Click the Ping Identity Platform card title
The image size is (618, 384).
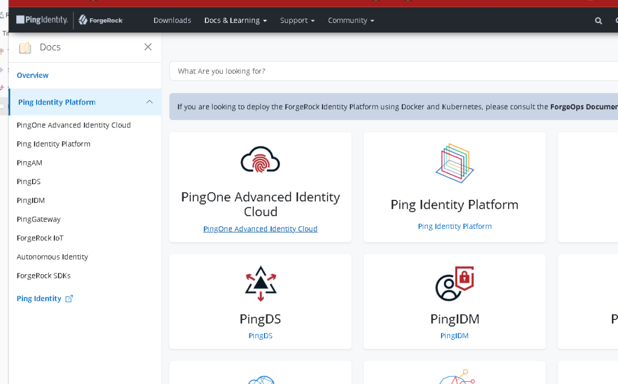(454, 205)
